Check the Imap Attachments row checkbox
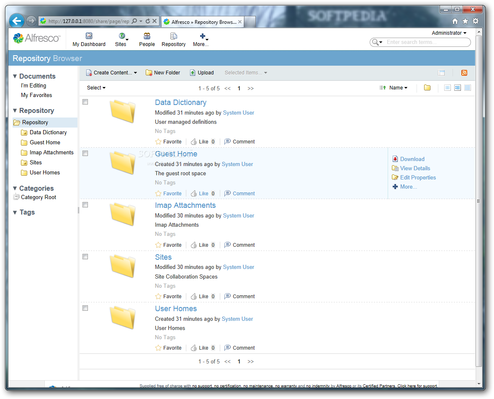 coord(85,205)
